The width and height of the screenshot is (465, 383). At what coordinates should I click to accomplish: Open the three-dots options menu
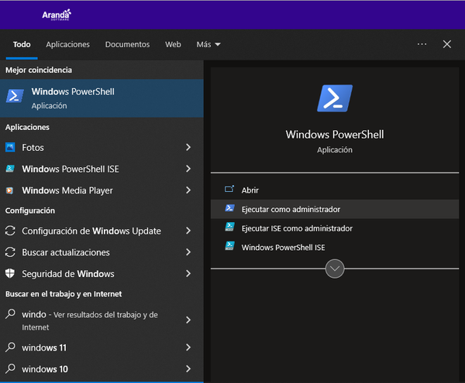tap(422, 44)
